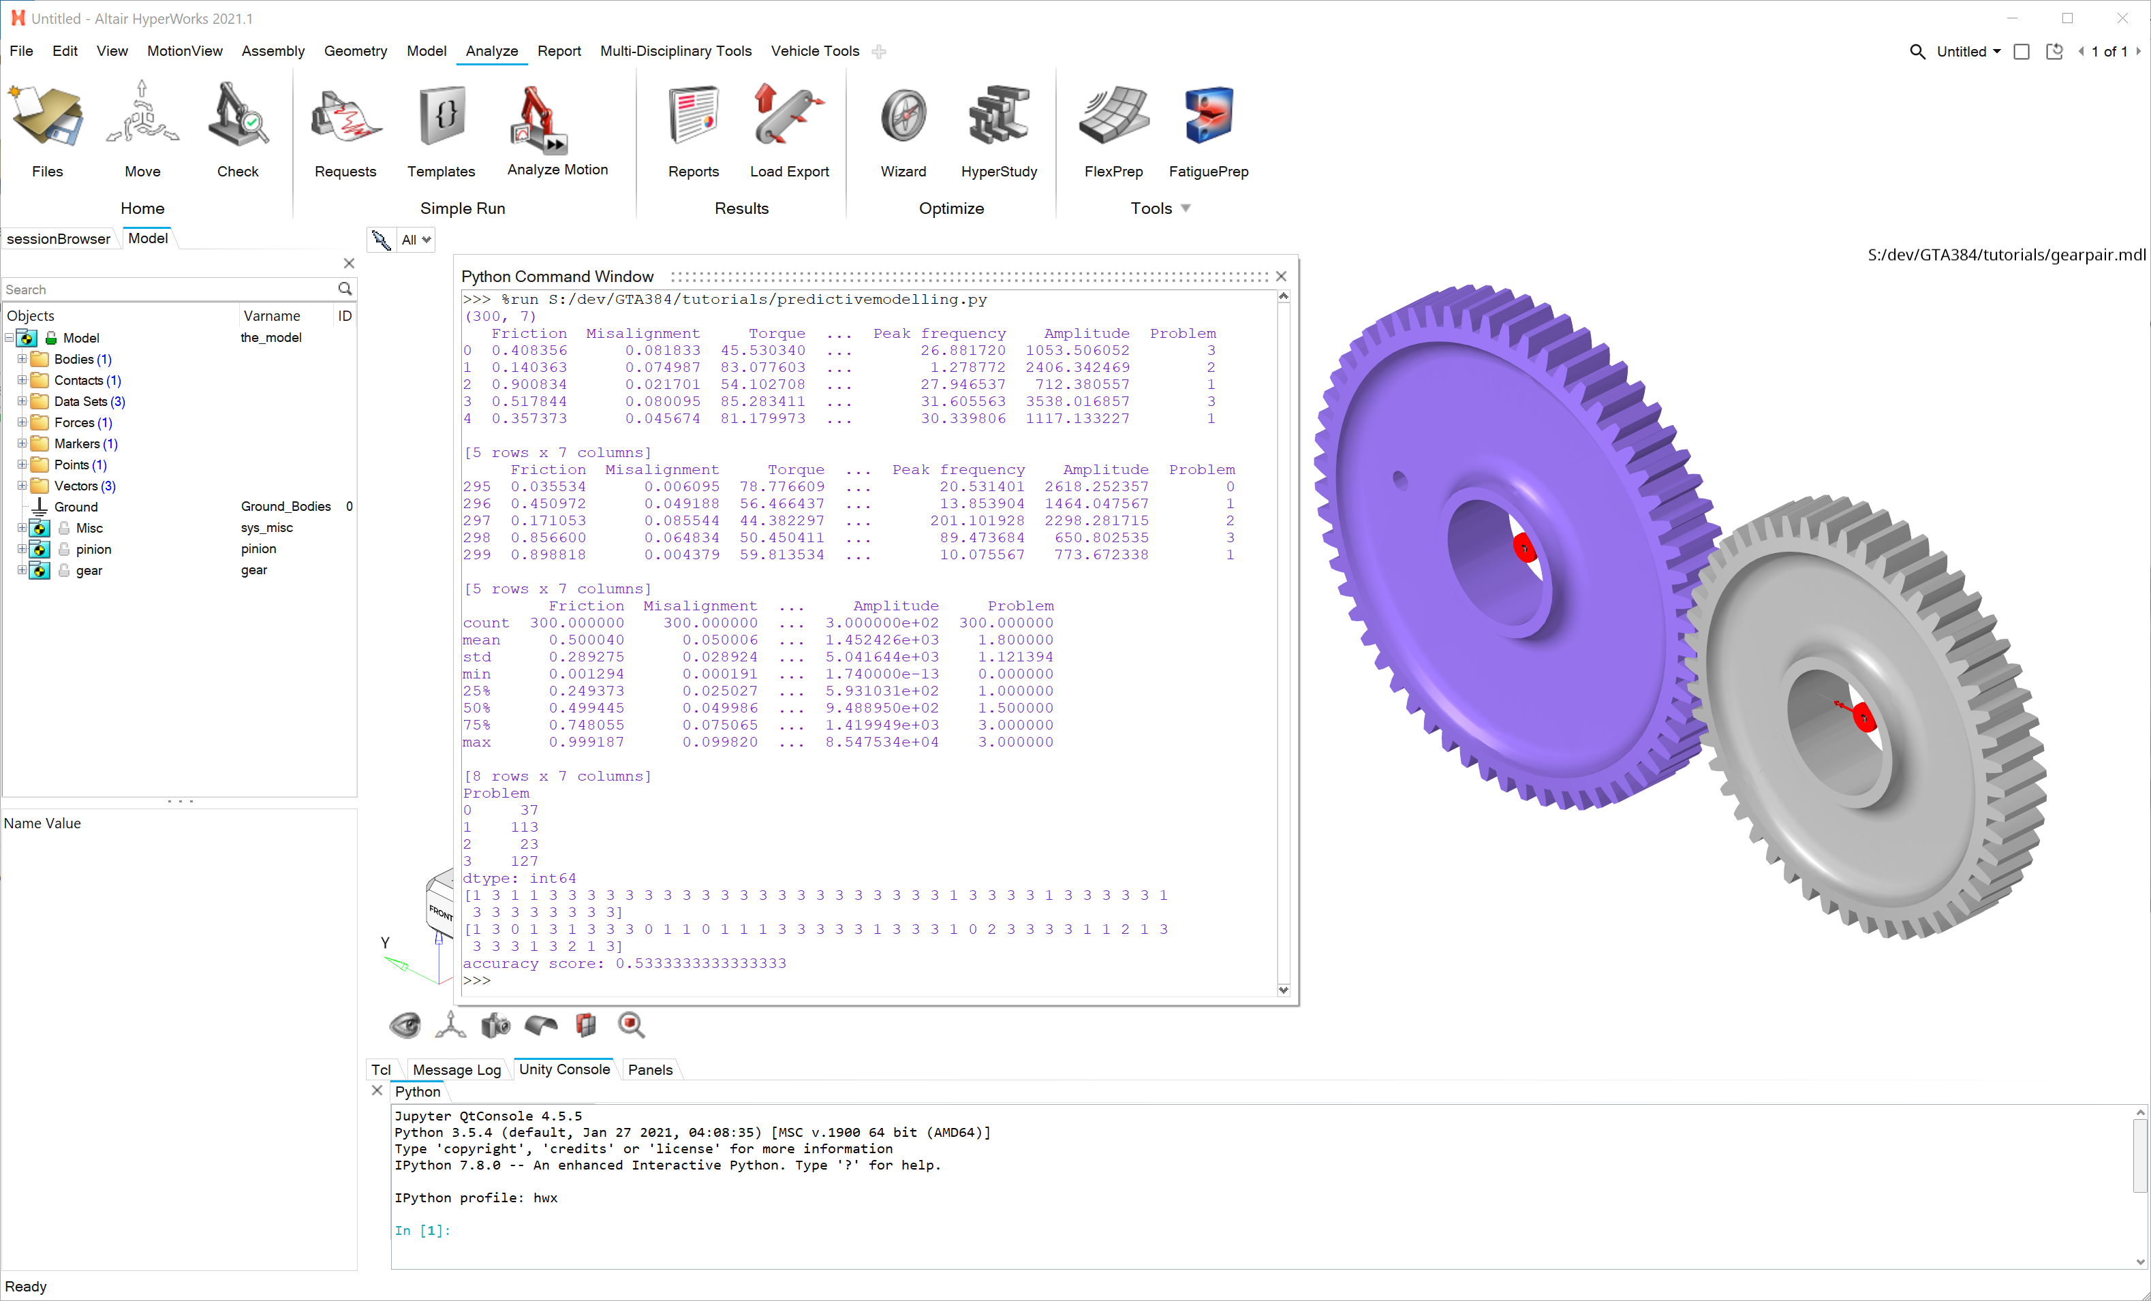Expand the Bodies folder

pos(22,358)
